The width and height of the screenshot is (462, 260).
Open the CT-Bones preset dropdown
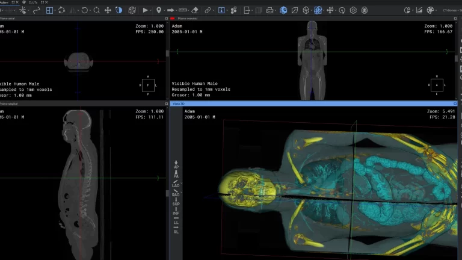pyautogui.click(x=451, y=10)
